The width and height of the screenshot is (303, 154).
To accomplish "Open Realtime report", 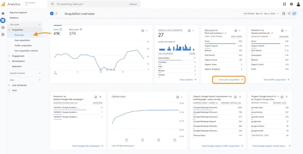I will tap(14, 18).
